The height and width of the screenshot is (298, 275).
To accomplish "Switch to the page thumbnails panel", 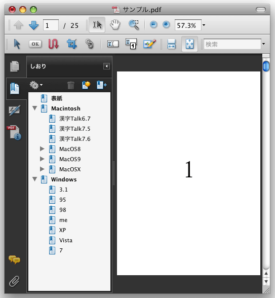I will pos(15,66).
